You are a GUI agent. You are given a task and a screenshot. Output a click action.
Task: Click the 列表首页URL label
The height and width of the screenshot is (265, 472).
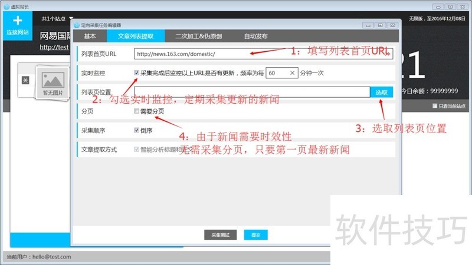point(99,54)
